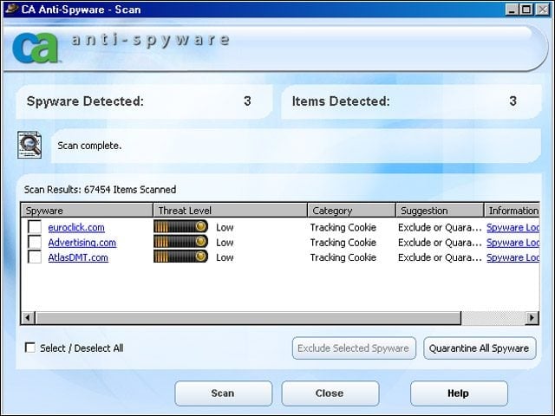The height and width of the screenshot is (416, 555).
Task: Maximize the CA Anti-Spyware window
Action: (526, 9)
